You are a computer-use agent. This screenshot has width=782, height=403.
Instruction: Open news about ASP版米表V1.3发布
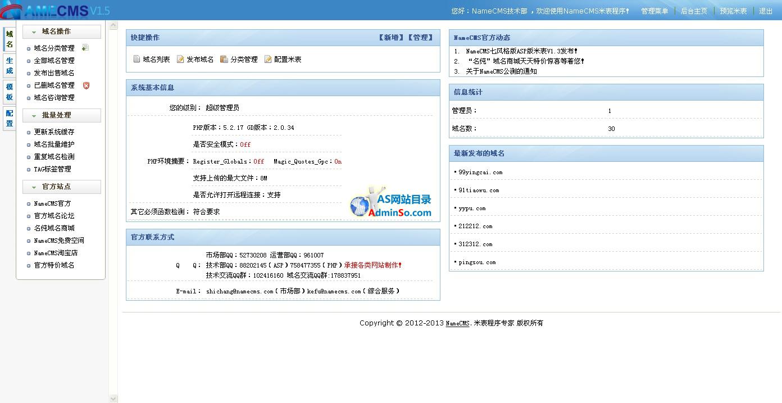click(x=521, y=51)
